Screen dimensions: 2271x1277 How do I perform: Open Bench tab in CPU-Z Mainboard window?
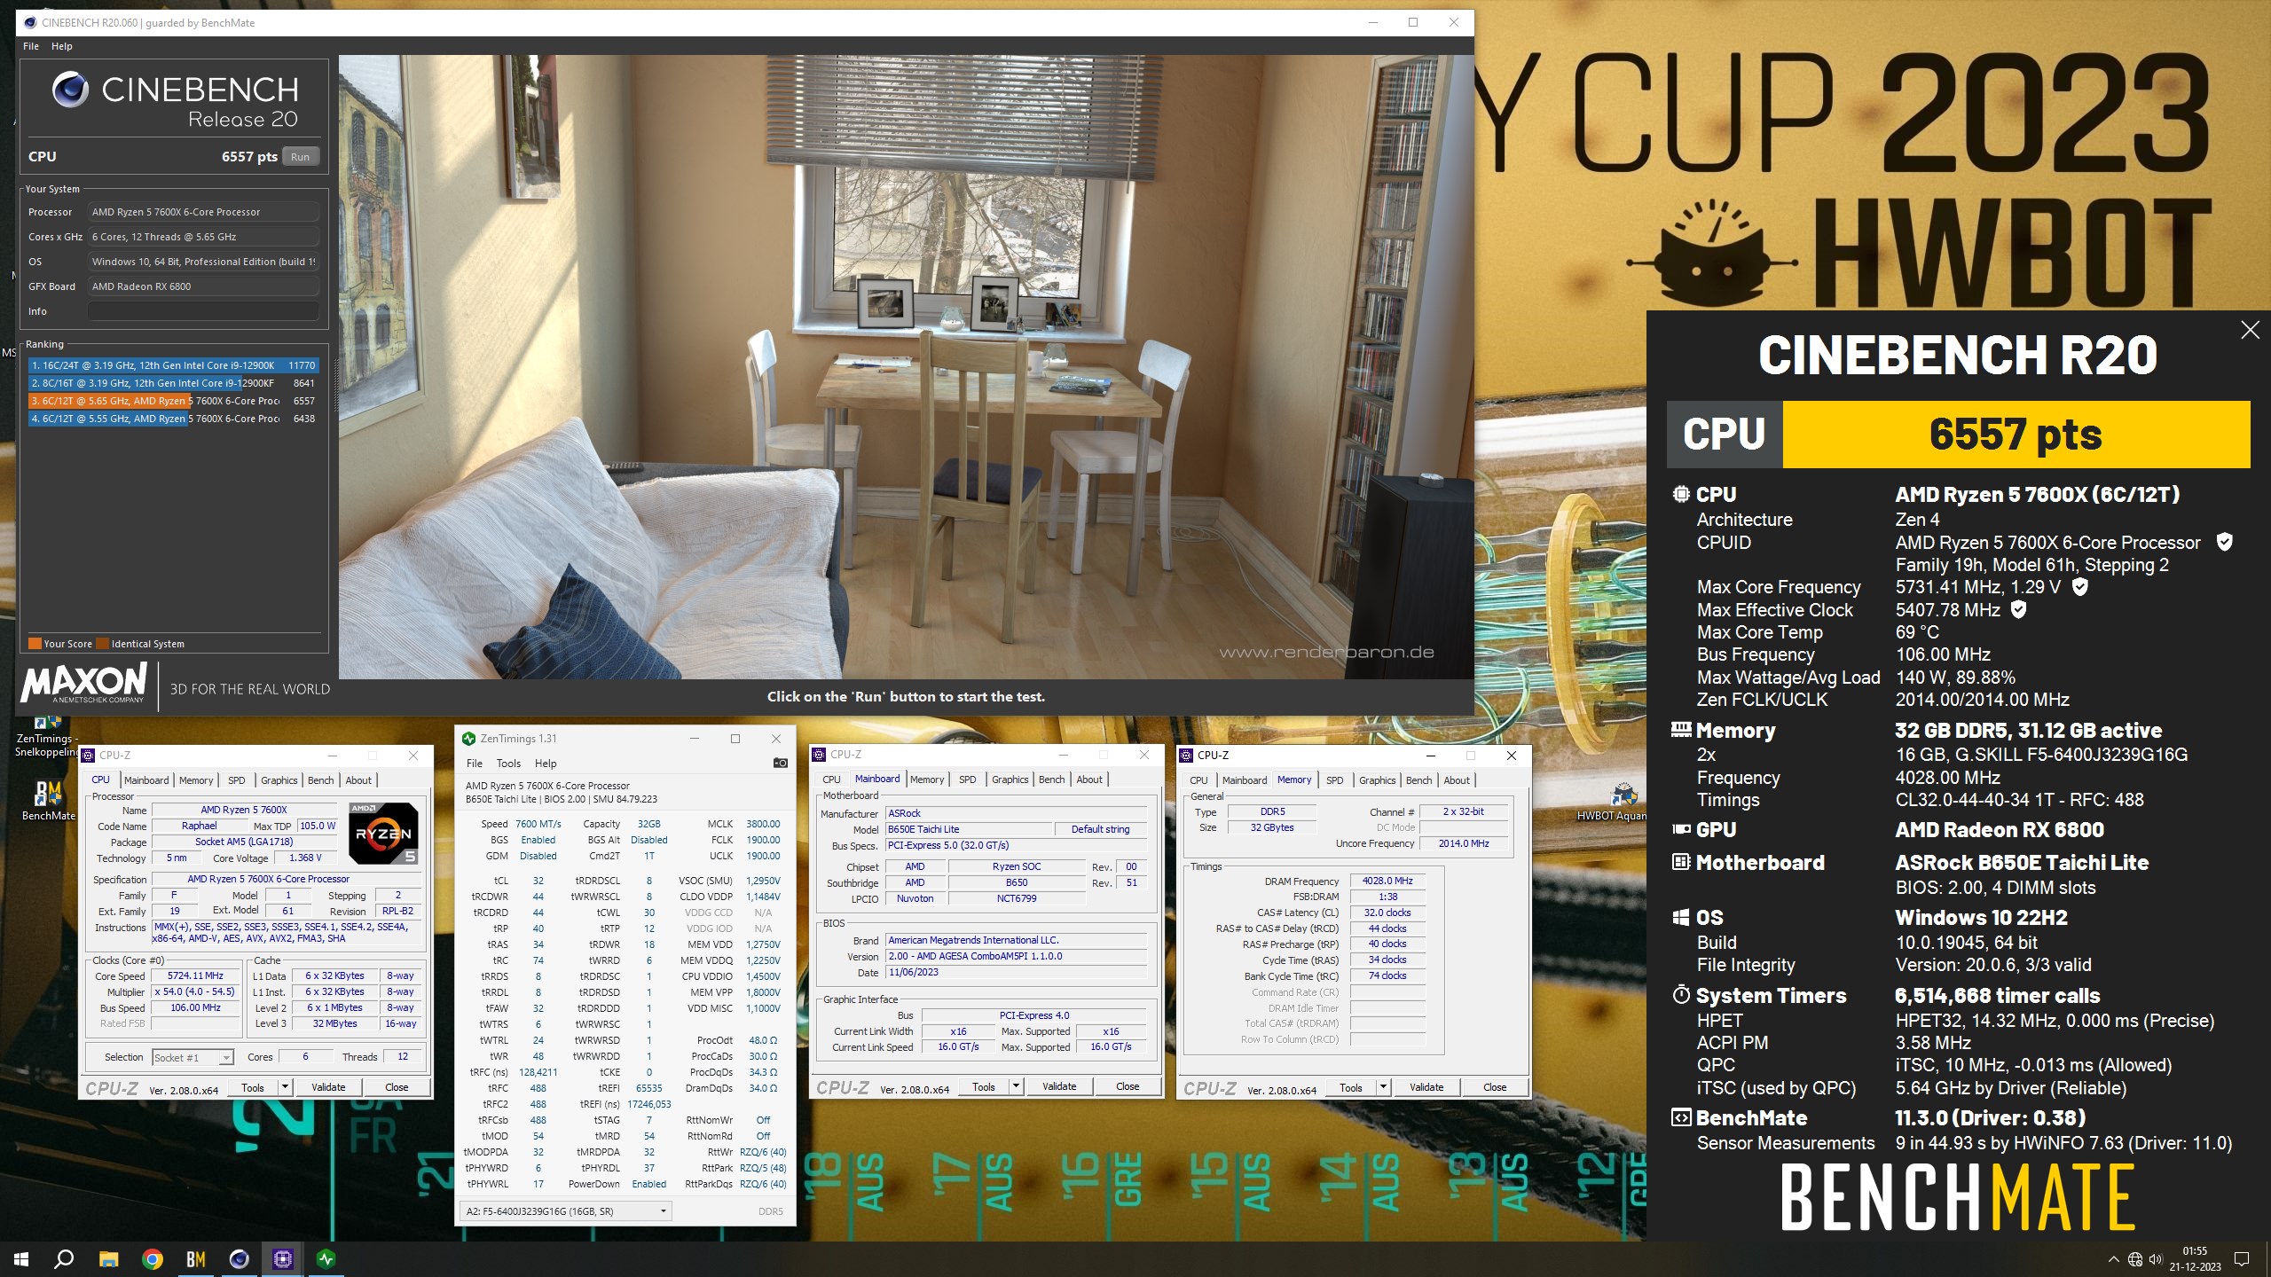tap(1051, 780)
